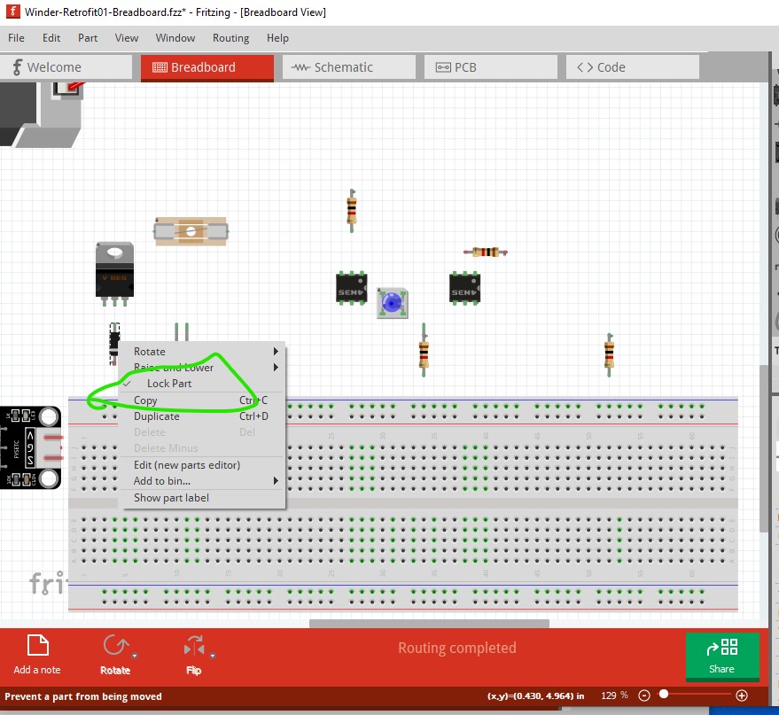Click the Rotate toolbar icon
The width and height of the screenshot is (779, 715).
(115, 646)
